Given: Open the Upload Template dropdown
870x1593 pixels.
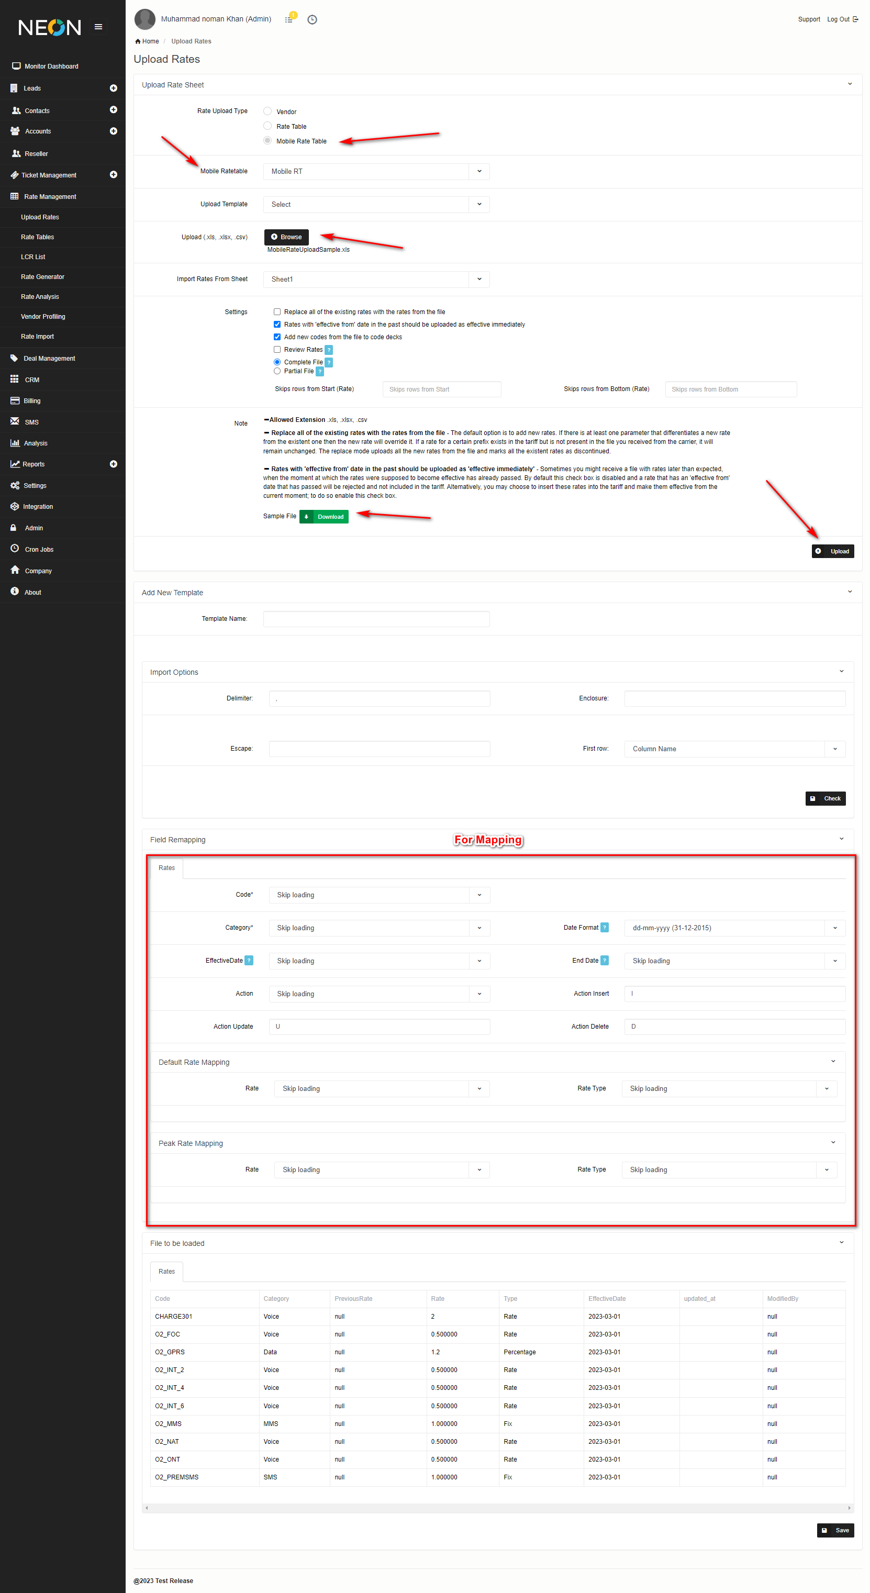Looking at the screenshot, I should point(376,205).
